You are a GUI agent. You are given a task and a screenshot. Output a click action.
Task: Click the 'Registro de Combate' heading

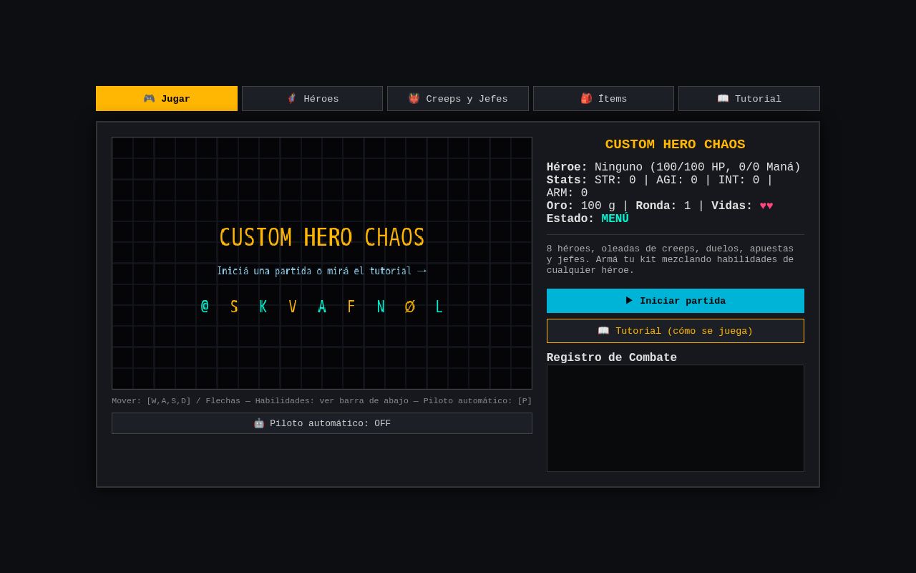pyautogui.click(x=612, y=357)
